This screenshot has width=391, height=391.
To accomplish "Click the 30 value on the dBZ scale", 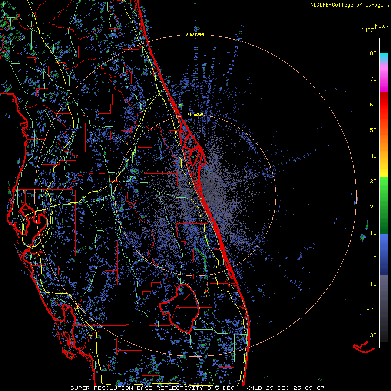I will point(373,182).
